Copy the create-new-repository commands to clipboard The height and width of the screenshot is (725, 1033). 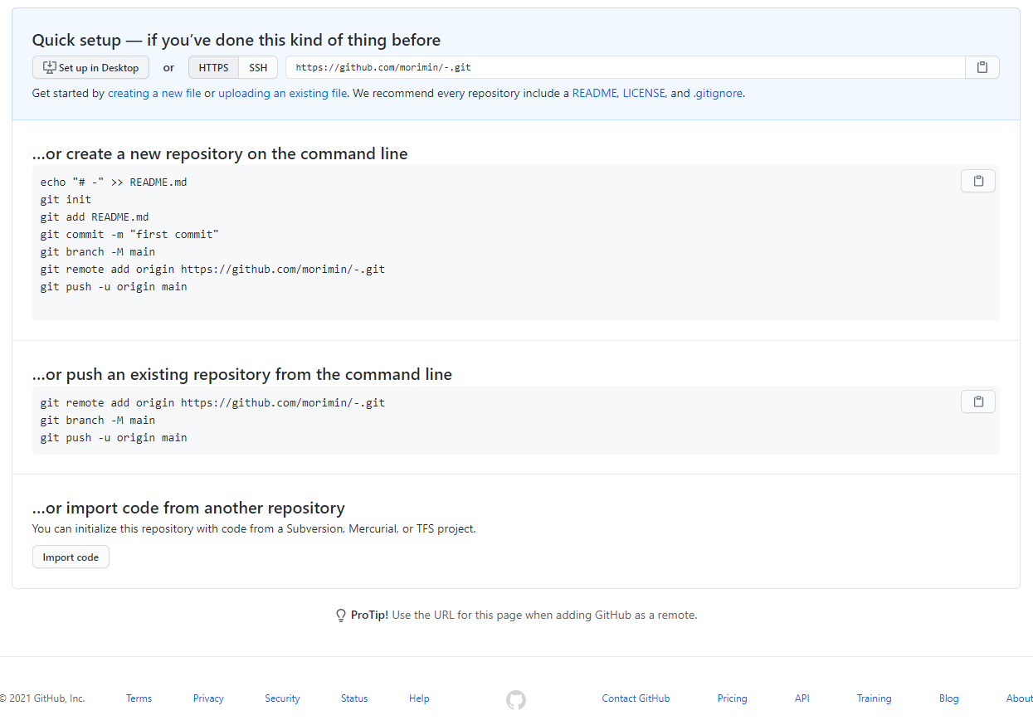coord(978,181)
